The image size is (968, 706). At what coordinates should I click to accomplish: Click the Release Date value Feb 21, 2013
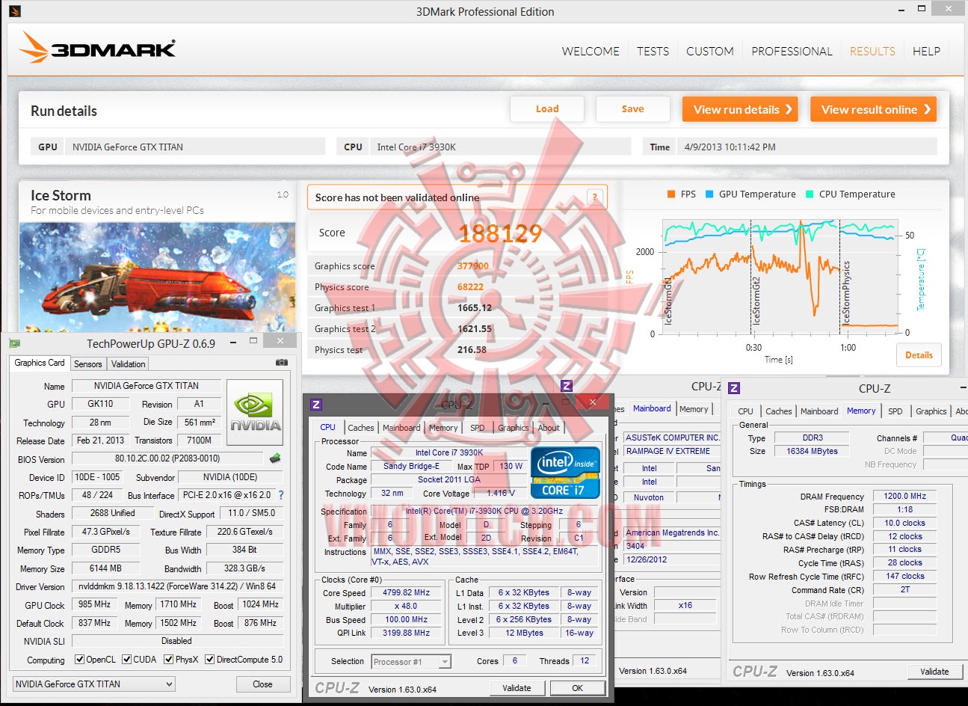(x=101, y=441)
